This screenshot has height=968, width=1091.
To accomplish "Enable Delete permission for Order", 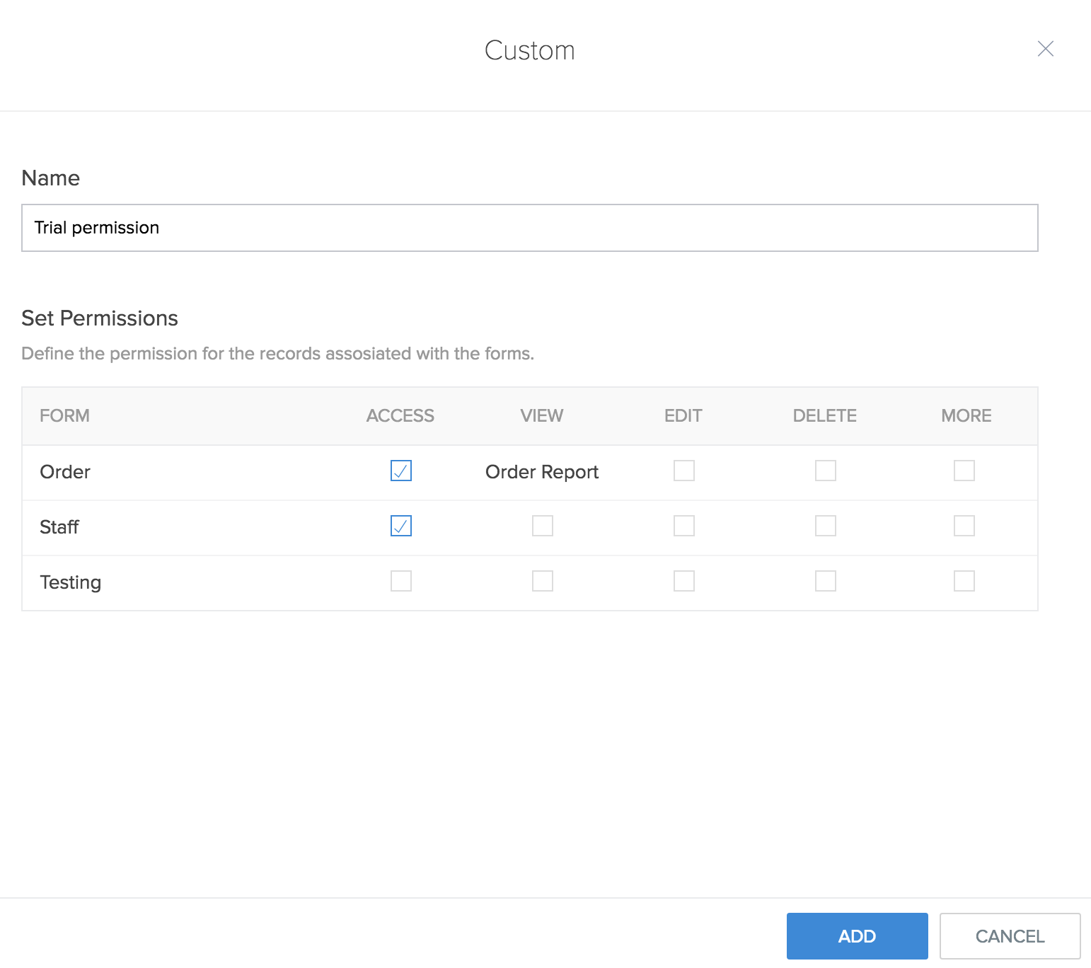I will click(x=825, y=471).
